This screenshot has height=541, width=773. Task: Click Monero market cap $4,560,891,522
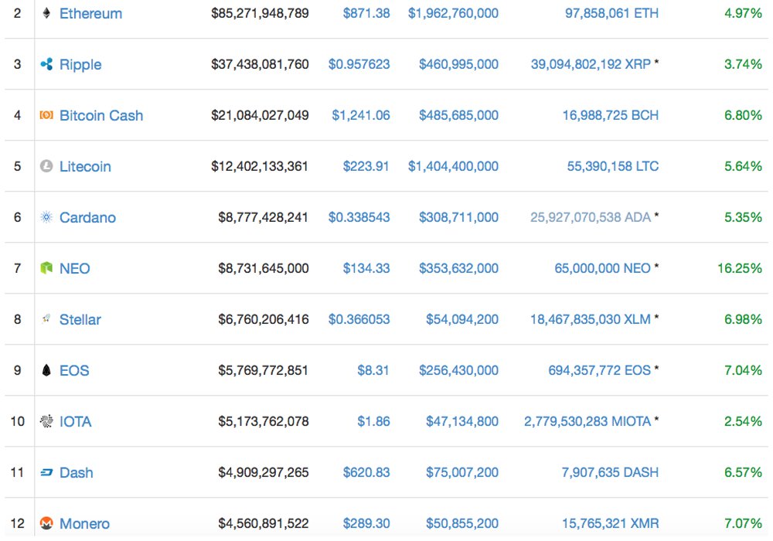click(x=263, y=523)
